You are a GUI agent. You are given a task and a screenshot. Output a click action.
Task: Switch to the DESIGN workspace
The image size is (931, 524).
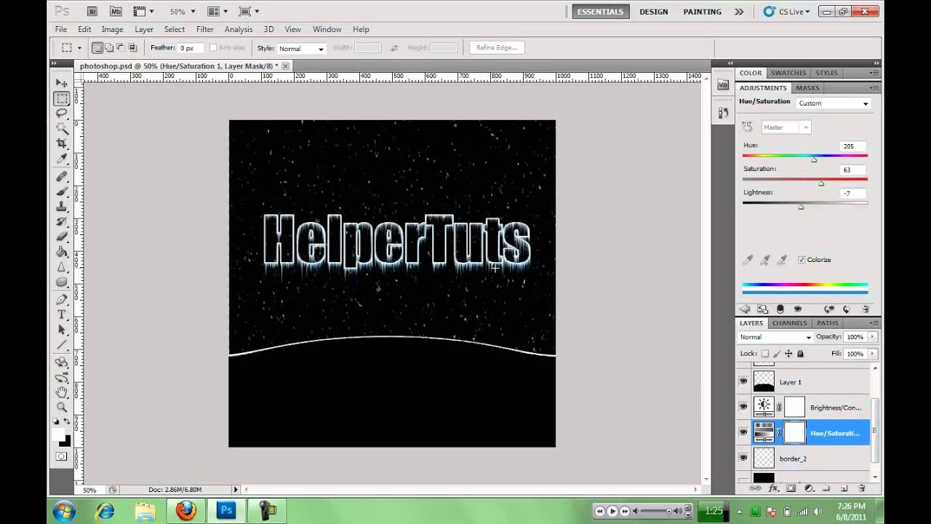pyautogui.click(x=653, y=12)
